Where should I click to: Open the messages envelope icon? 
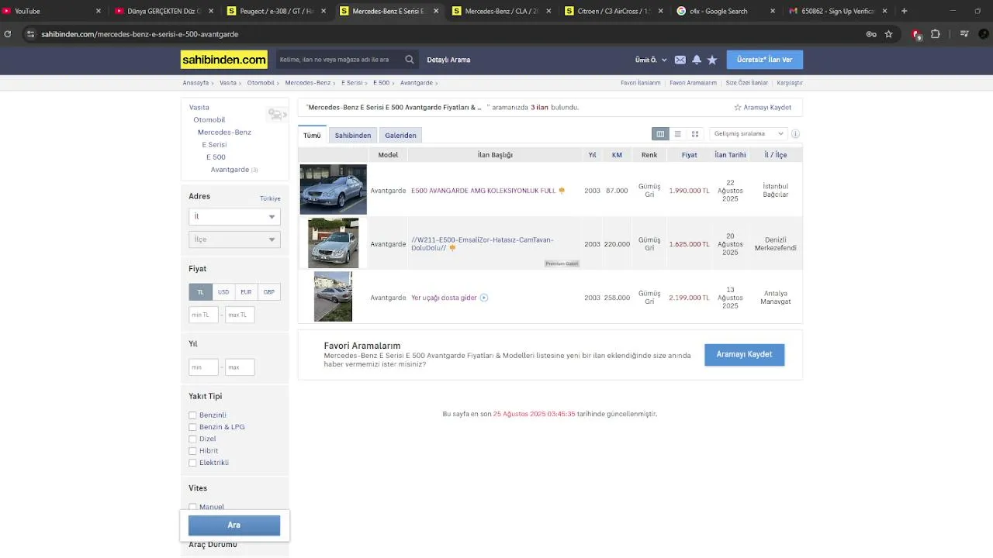click(x=680, y=60)
